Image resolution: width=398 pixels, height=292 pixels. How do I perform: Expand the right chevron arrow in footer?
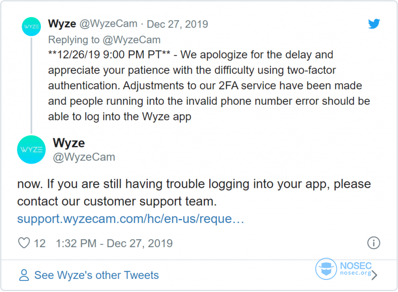375,275
